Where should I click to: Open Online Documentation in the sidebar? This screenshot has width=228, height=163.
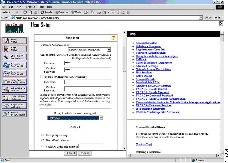click(x=15, y=114)
